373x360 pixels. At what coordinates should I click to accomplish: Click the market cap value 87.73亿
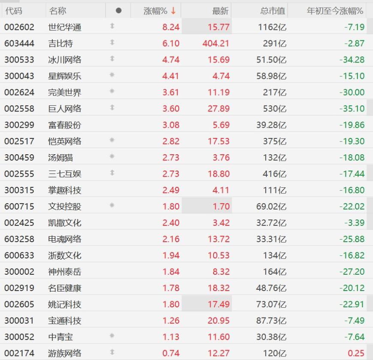pyautogui.click(x=271, y=321)
